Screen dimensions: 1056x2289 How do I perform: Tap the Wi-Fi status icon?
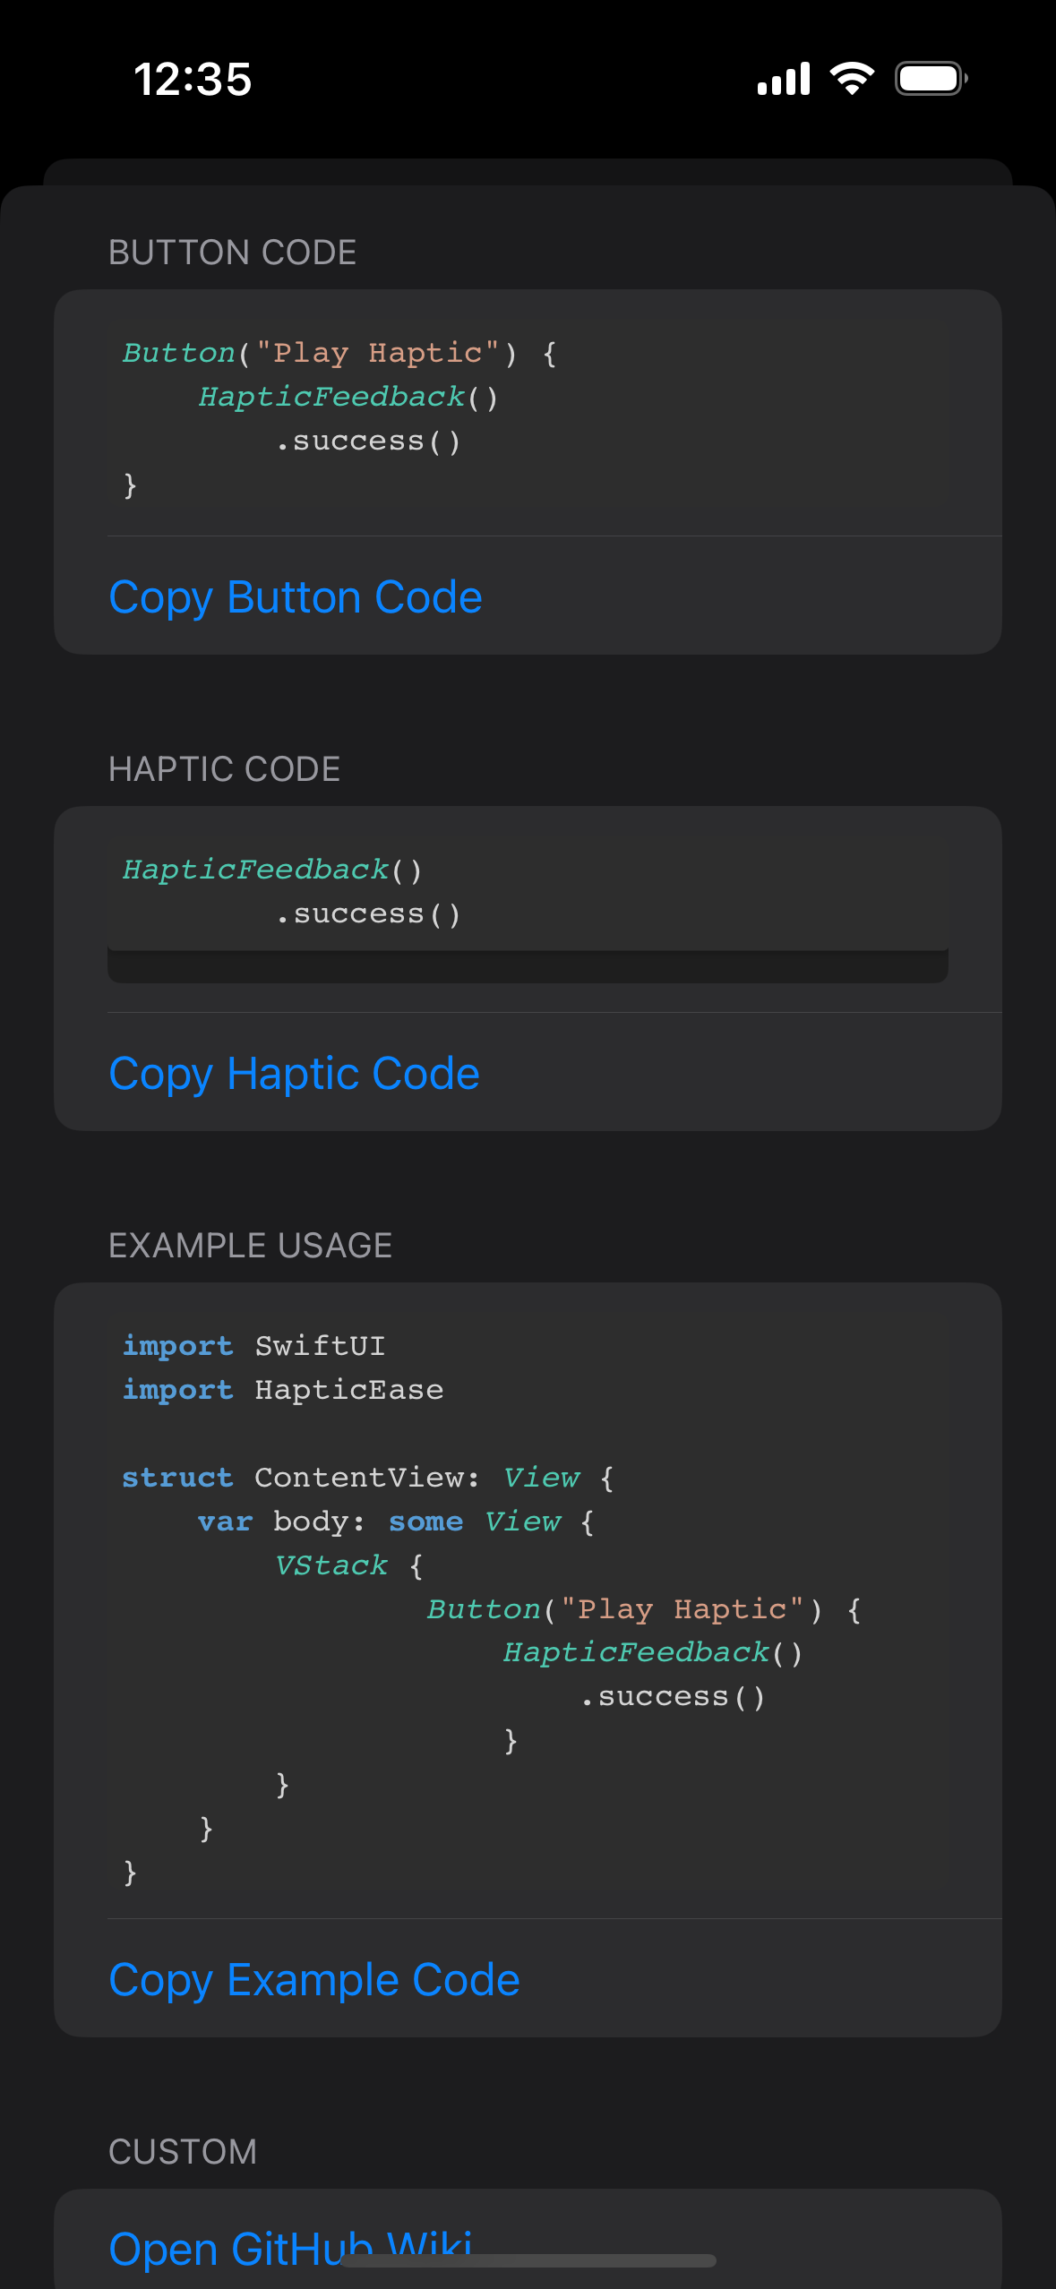[x=852, y=79]
